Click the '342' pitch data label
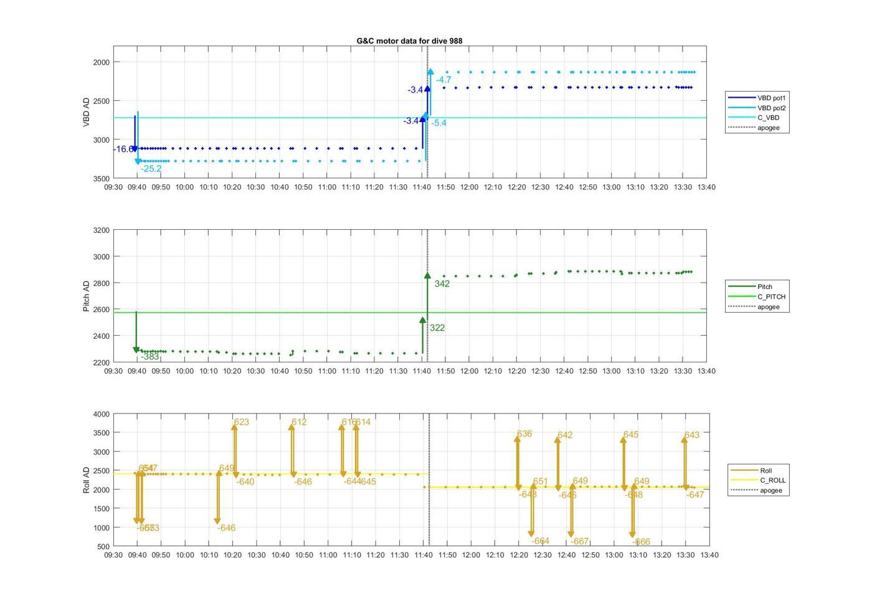Image resolution: width=872 pixels, height=614 pixels. pos(442,284)
